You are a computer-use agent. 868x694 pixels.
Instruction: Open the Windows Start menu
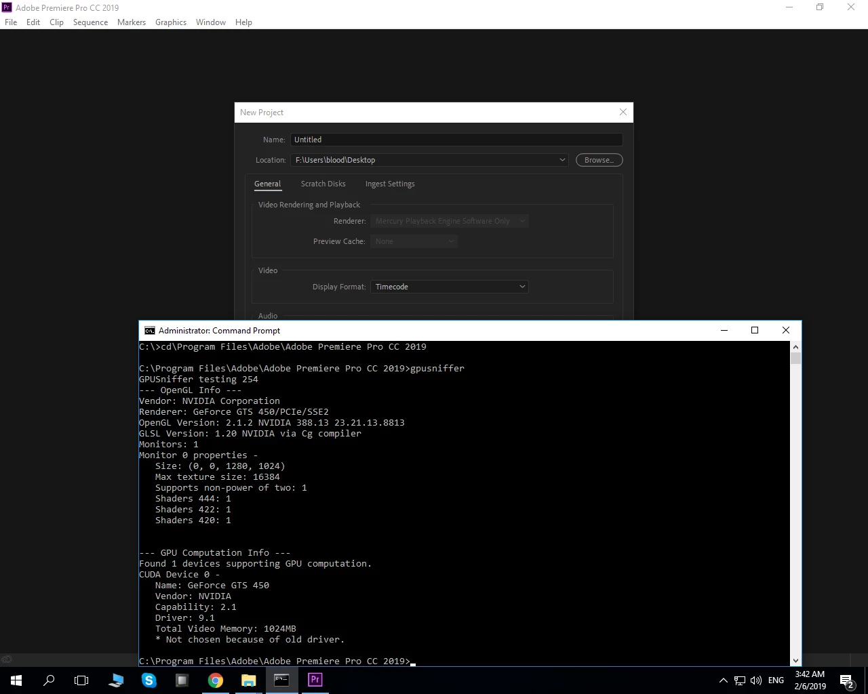[x=16, y=680]
